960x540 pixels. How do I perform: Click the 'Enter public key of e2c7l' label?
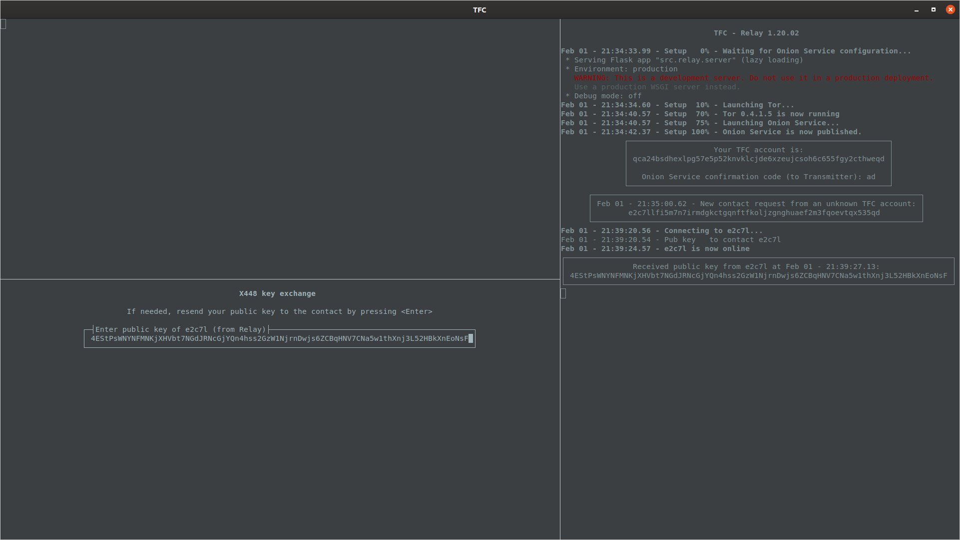click(181, 329)
